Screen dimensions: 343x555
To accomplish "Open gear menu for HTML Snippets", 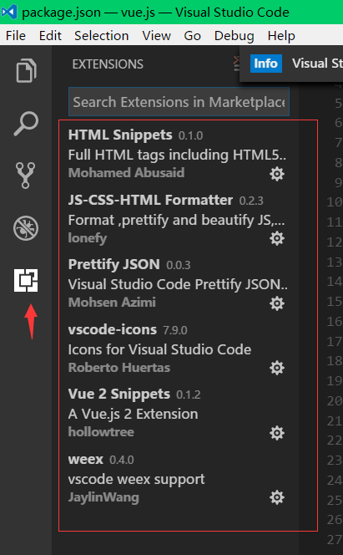I will tap(277, 174).
